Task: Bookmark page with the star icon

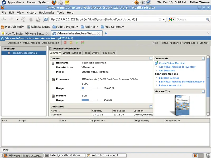Action: [160, 19]
